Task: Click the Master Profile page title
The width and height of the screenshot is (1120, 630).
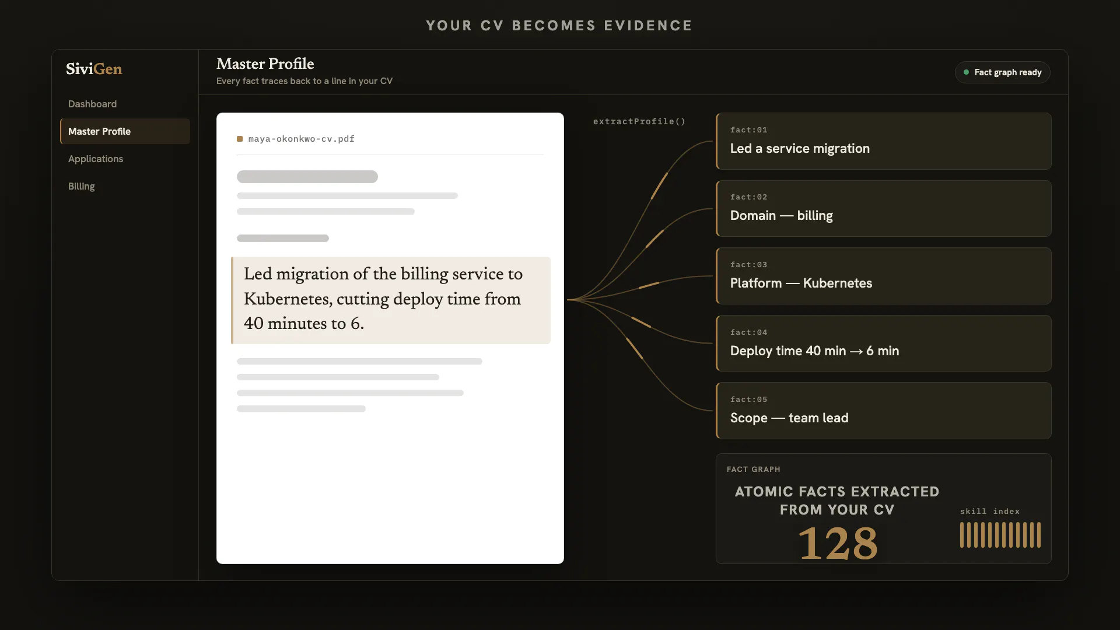Action: (265, 64)
